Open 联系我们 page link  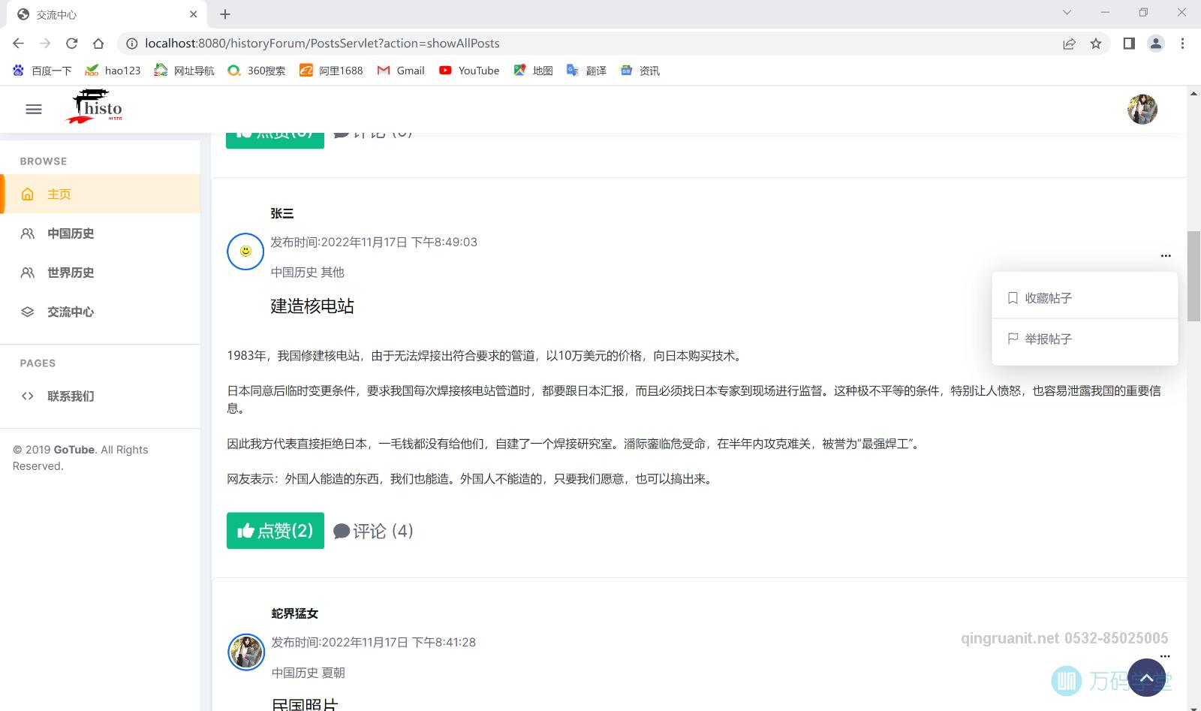point(70,396)
